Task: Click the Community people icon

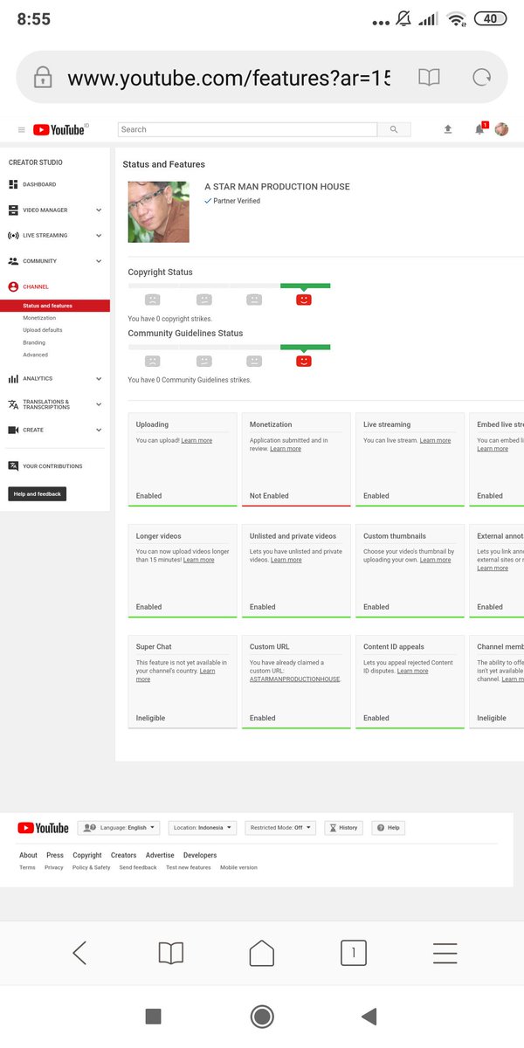Action: [13, 261]
